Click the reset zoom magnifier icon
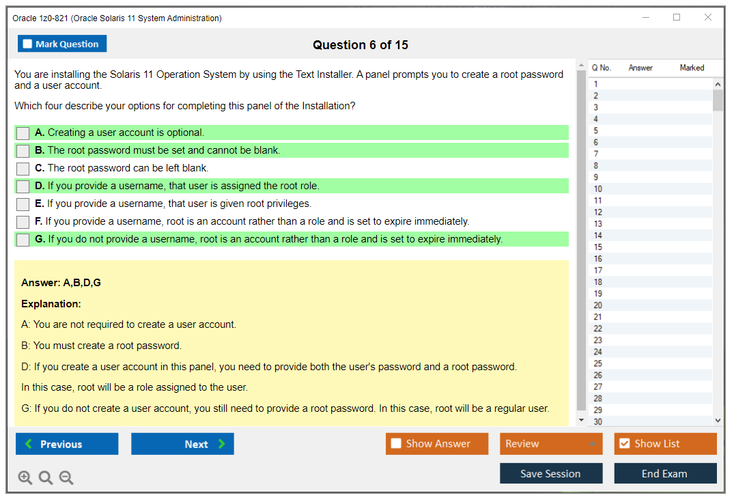The width and height of the screenshot is (734, 502). coord(46,478)
